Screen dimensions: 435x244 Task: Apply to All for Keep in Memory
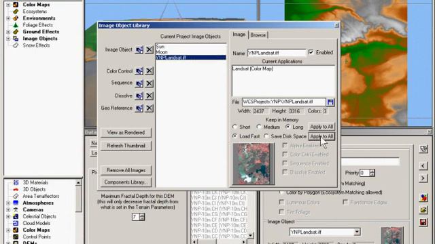pyautogui.click(x=321, y=127)
